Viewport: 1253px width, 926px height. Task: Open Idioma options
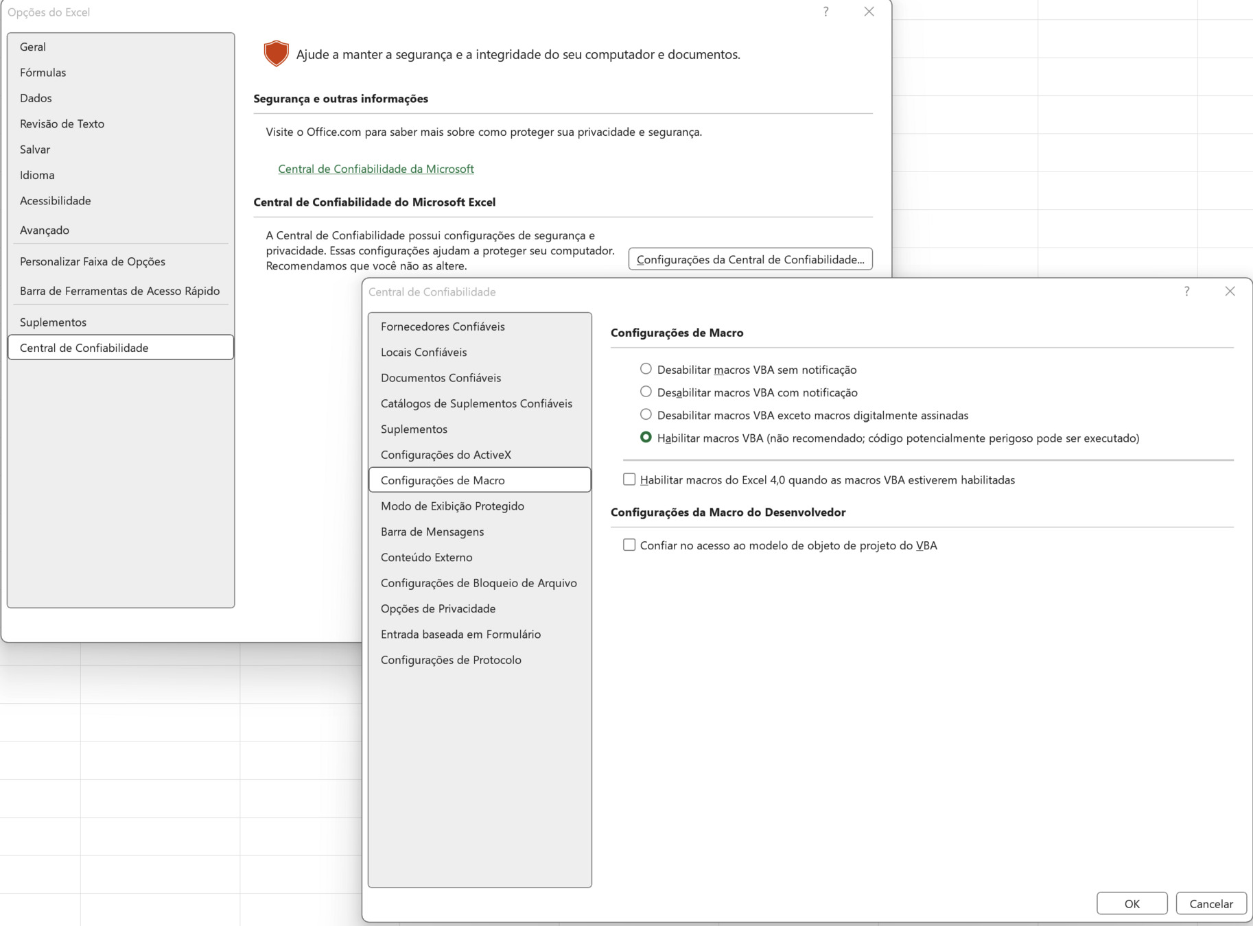tap(121, 175)
